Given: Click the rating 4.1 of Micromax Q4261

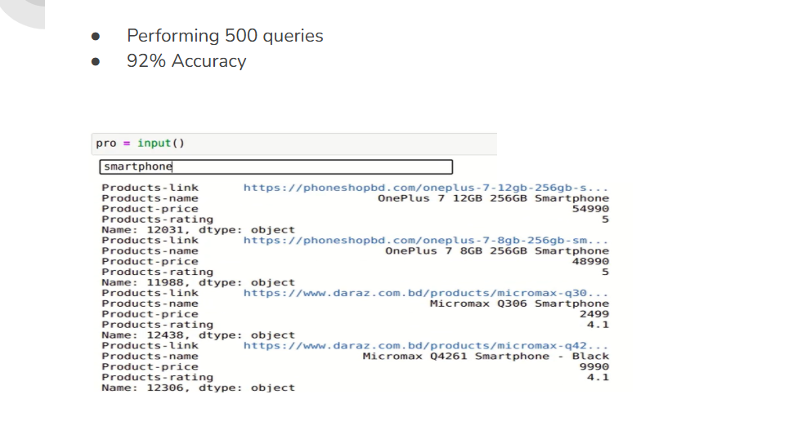Looking at the screenshot, I should tap(598, 377).
